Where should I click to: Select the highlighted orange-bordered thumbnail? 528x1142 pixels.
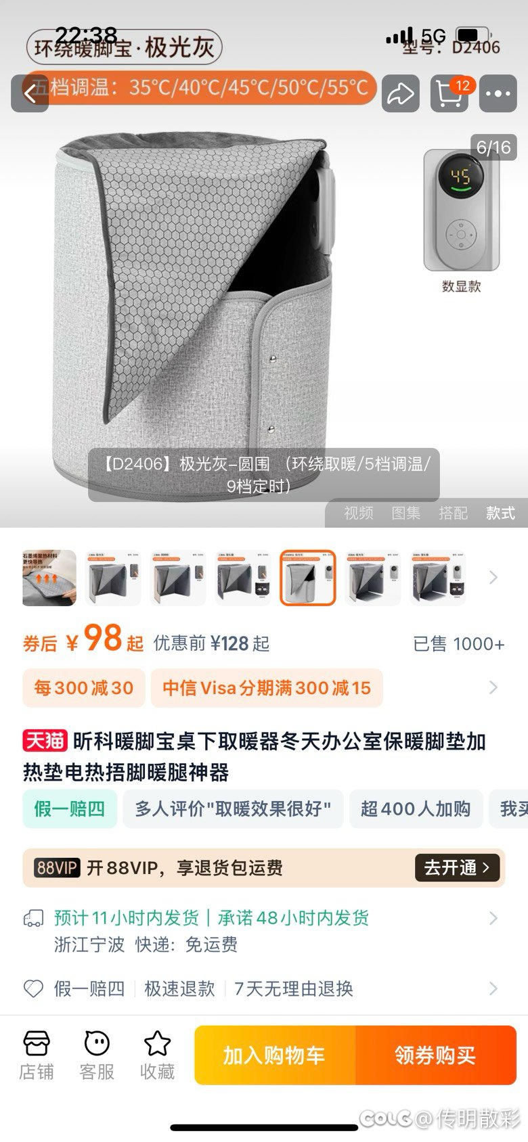pyautogui.click(x=308, y=577)
